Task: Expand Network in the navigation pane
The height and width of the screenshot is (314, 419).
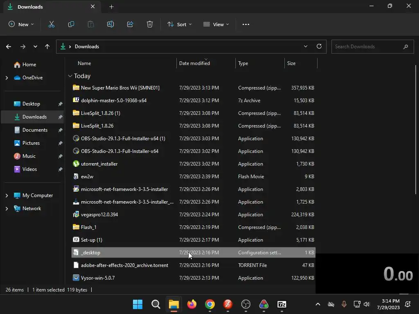Action: coord(7,209)
